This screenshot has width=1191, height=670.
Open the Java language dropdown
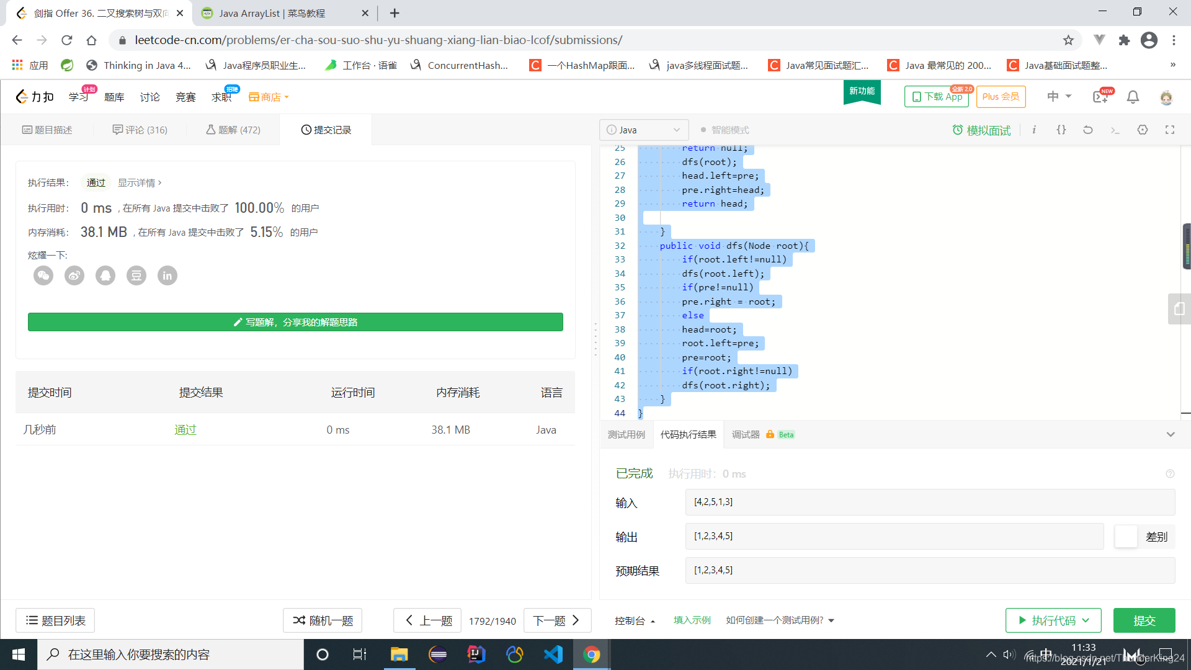click(643, 130)
